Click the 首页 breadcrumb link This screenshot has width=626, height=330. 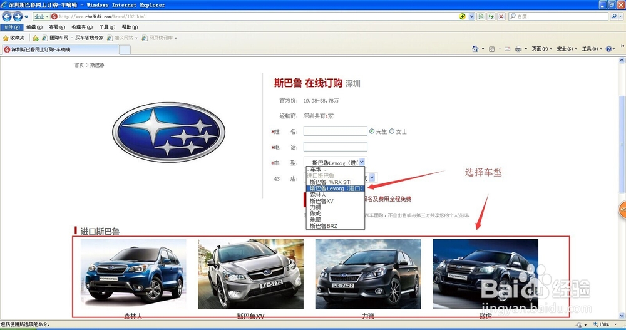(79, 65)
